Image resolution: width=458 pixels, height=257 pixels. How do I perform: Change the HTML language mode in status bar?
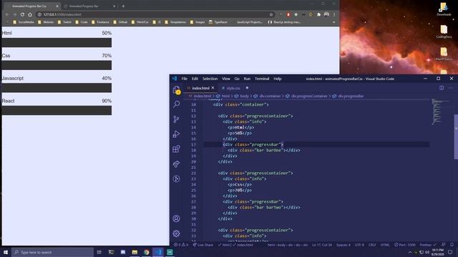pos(385,245)
